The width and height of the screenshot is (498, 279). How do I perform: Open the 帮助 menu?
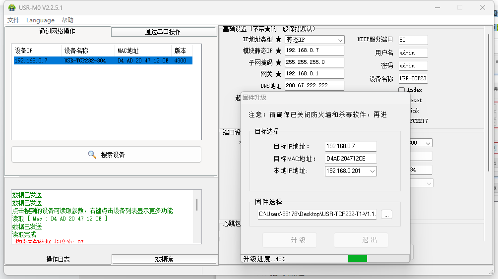coord(67,20)
